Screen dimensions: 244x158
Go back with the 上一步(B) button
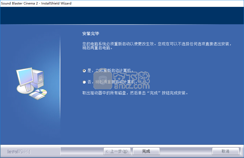tap(117, 151)
